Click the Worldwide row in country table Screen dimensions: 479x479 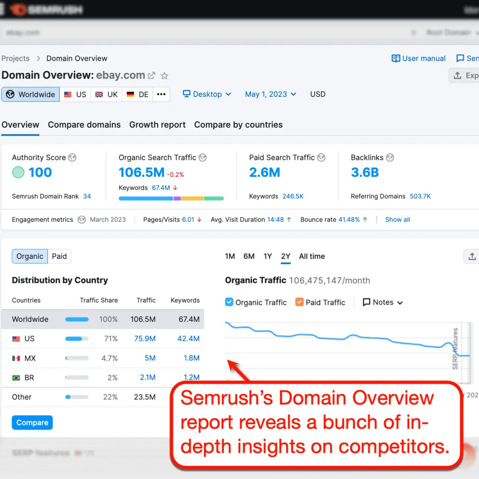(x=103, y=319)
